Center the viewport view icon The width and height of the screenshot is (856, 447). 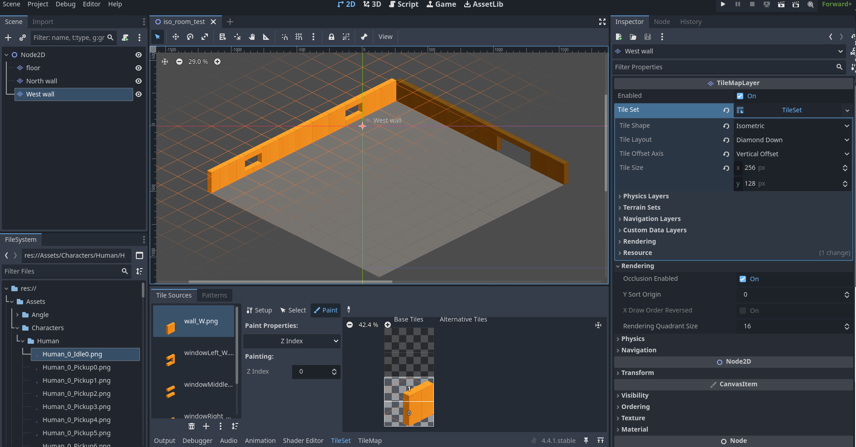tap(165, 62)
